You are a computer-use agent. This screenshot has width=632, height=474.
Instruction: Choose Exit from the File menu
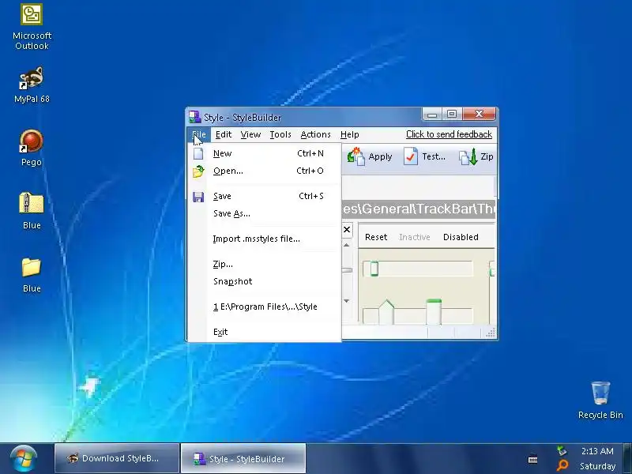click(265, 332)
